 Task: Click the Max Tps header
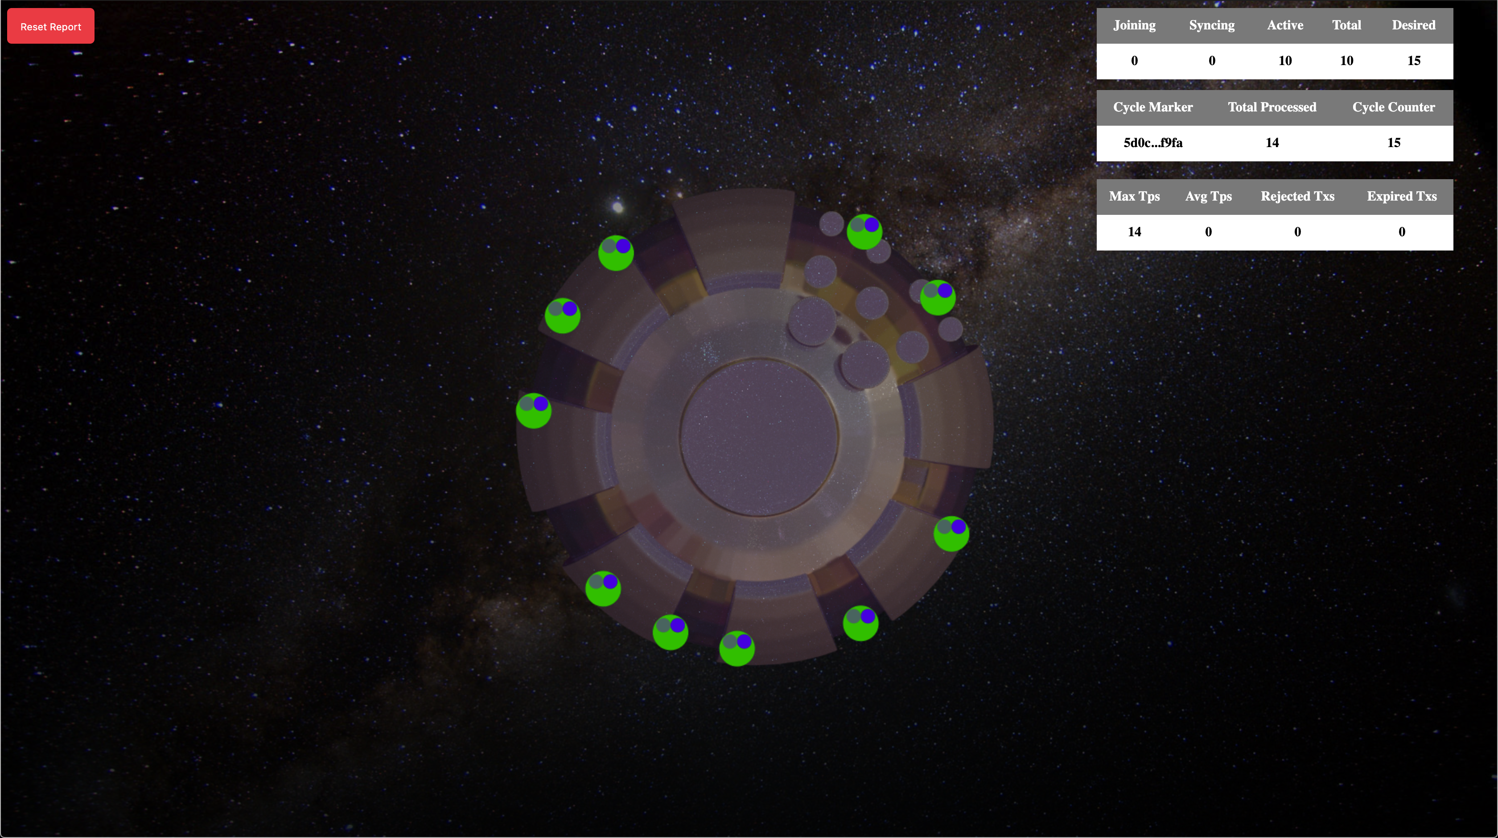point(1134,197)
